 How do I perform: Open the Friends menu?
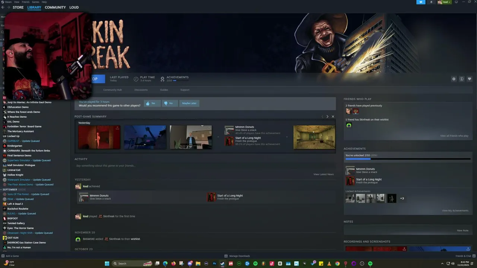tap(25, 2)
